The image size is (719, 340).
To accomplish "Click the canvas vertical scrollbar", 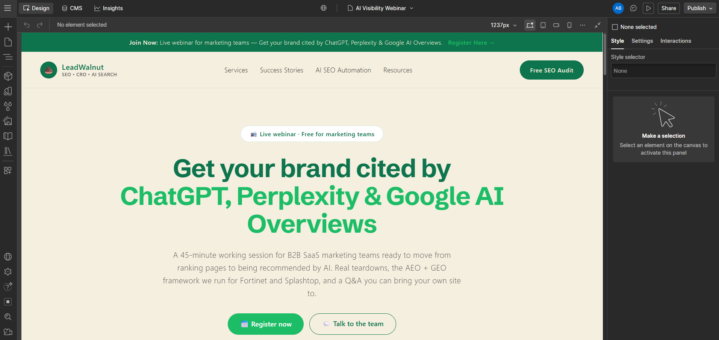I will click(605, 54).
